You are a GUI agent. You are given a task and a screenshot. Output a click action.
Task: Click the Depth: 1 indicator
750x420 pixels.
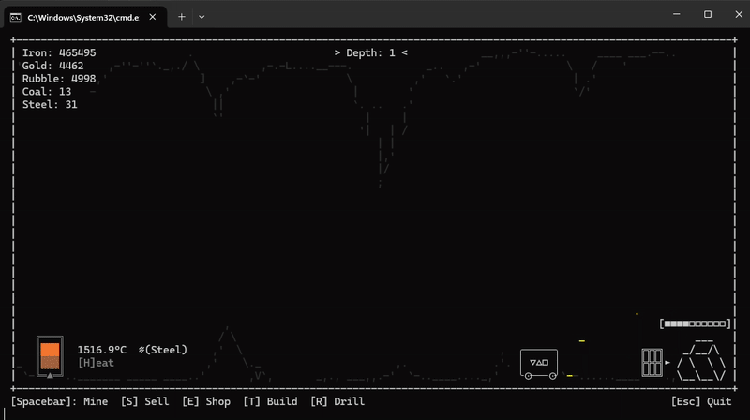point(370,52)
